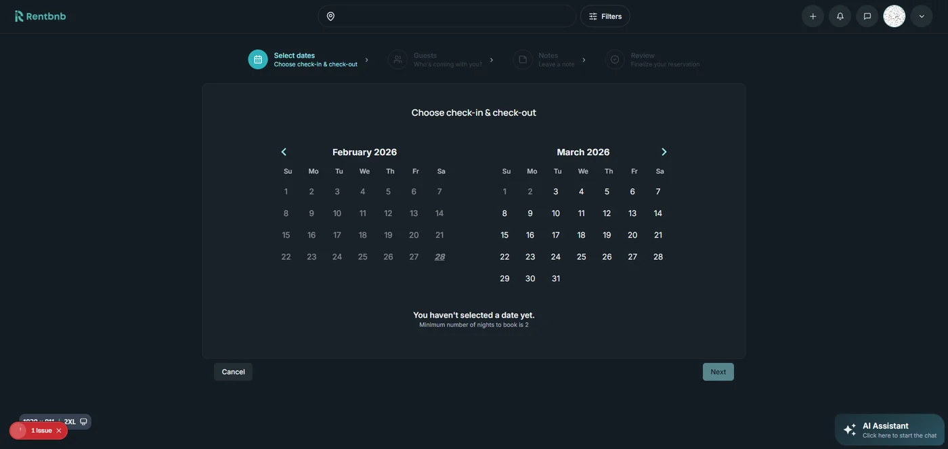Go to previous month with left arrow
This screenshot has width=948, height=449.
pos(283,151)
